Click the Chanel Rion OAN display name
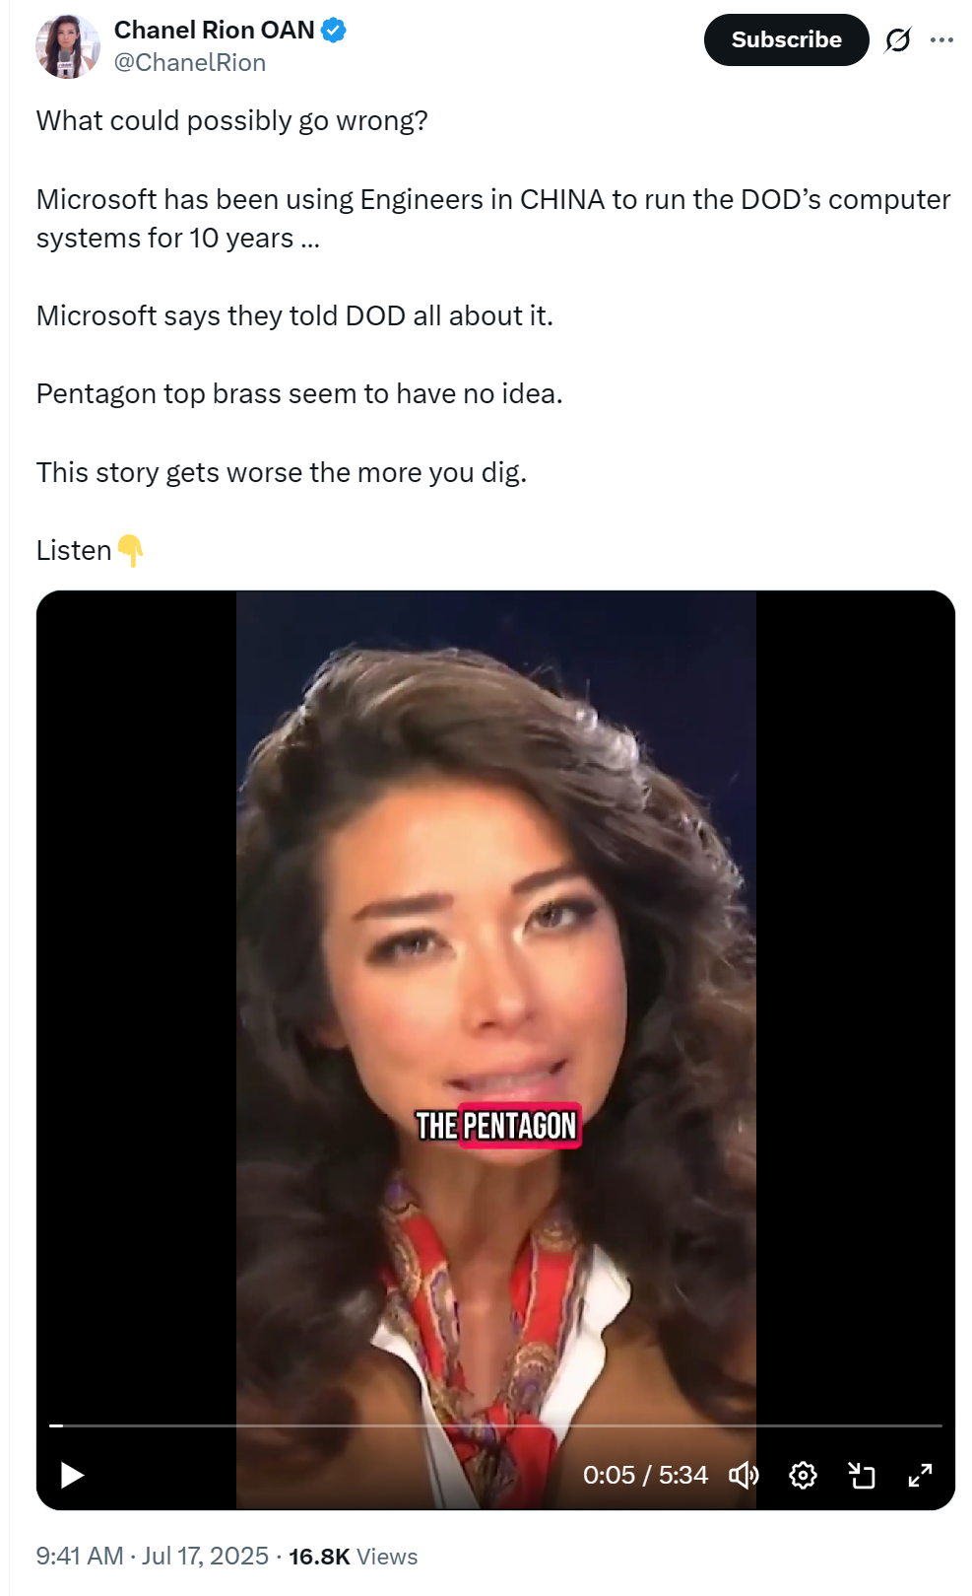 [214, 31]
